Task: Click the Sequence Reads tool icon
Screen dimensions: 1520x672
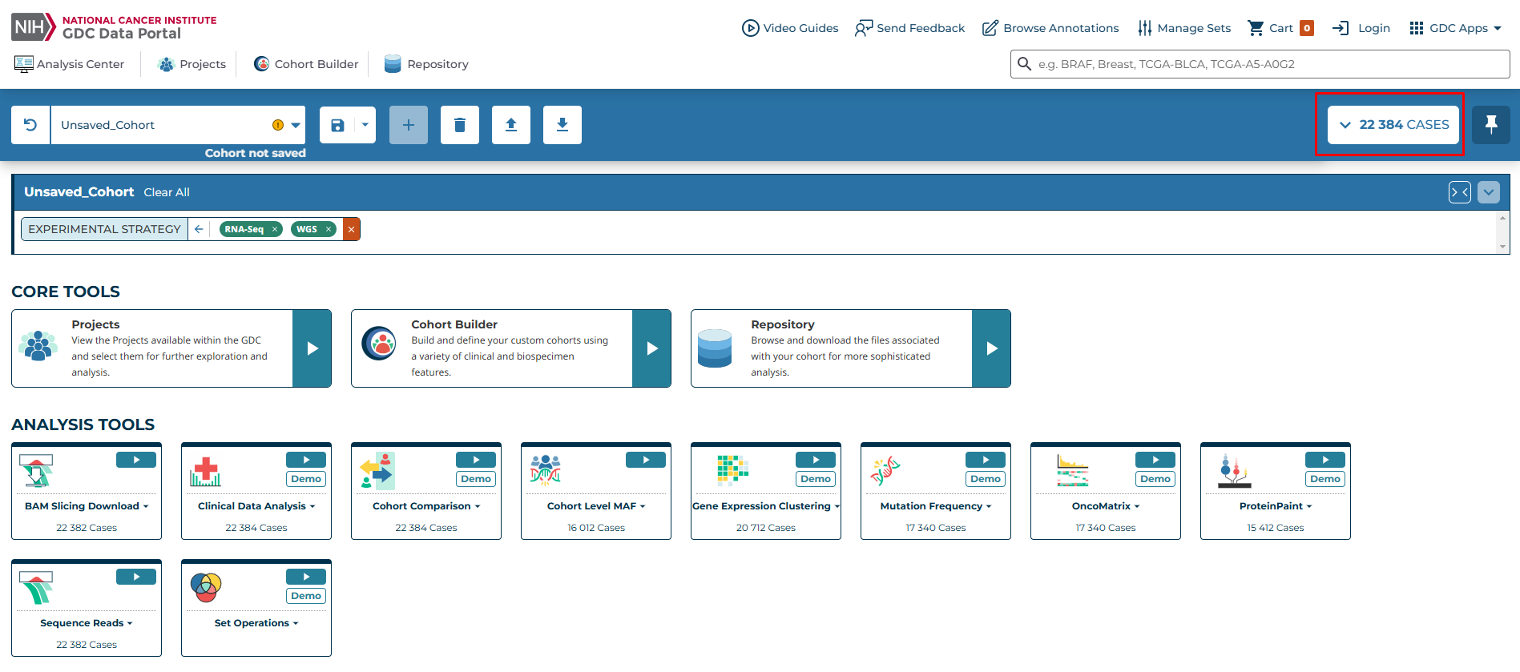Action: 36,588
